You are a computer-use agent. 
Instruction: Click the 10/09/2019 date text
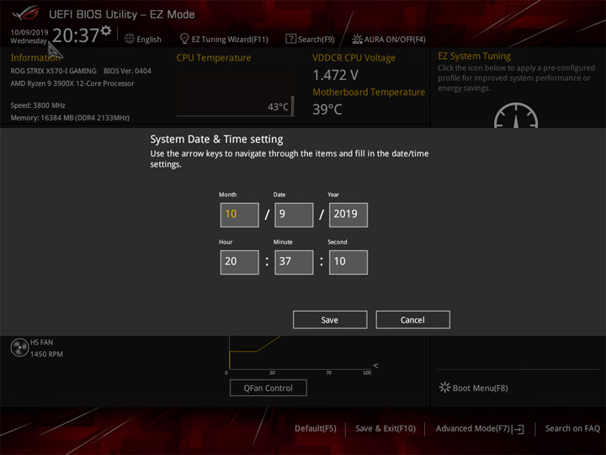coord(29,32)
